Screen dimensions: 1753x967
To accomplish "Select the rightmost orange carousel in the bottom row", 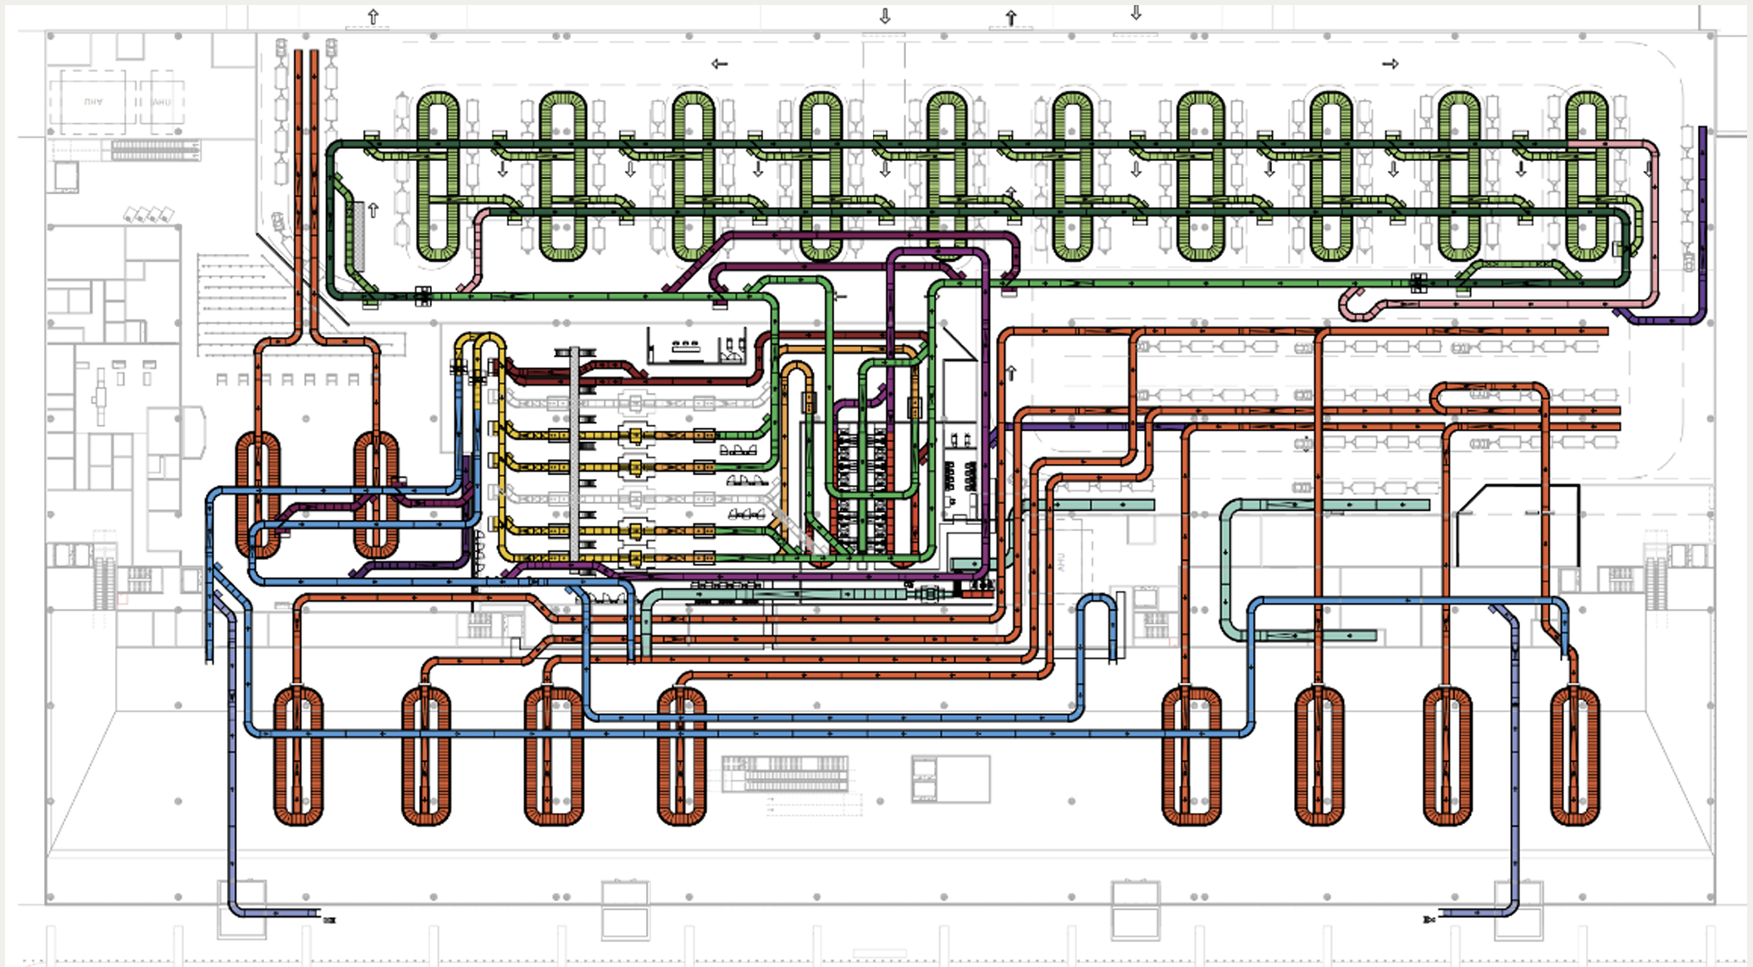I will pos(1575,756).
